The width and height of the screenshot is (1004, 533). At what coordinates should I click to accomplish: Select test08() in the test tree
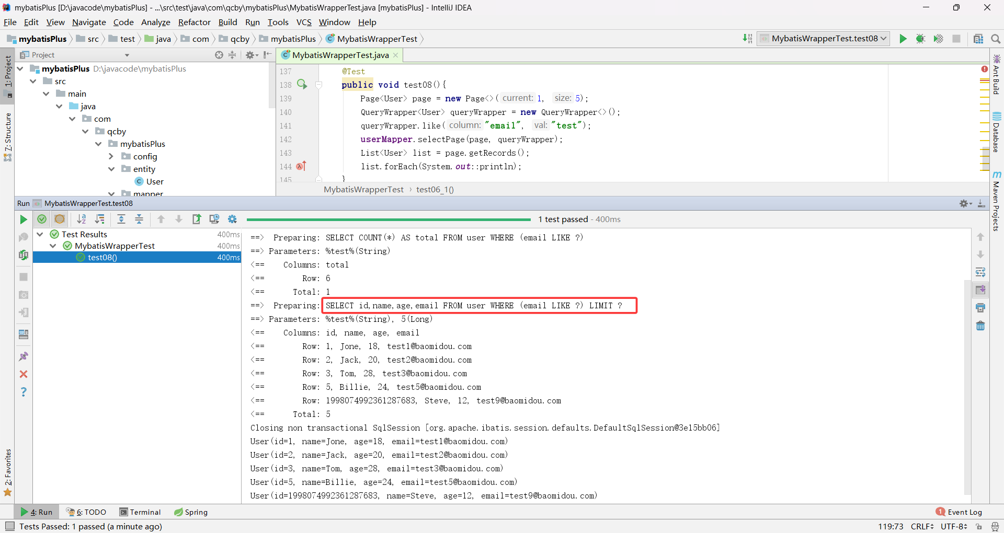coord(136,258)
